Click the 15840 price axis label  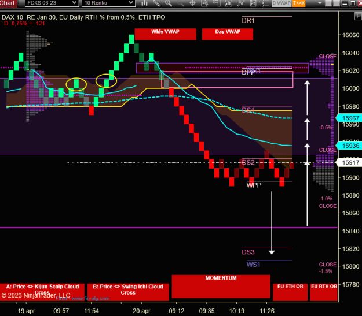(350, 231)
